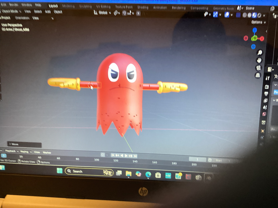Open the timeline Marker menu
278x208 pixels.
click(x=47, y=153)
